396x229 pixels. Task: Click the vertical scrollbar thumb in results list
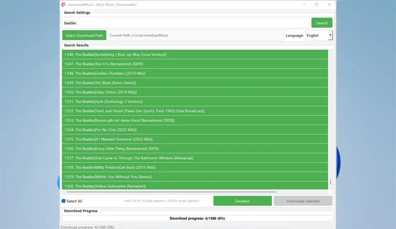[330, 182]
